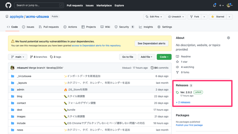Click the eye icon beside 4 watching
Viewport: 238px width, 134px height.
[177, 67]
